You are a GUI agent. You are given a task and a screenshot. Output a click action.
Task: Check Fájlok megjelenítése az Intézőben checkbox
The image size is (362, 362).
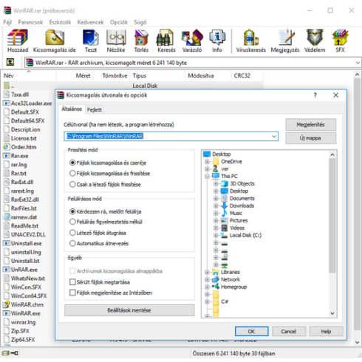point(72,293)
